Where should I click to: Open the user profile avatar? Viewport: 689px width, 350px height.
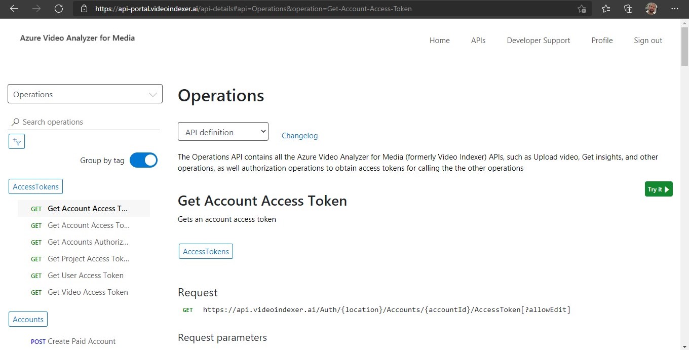coord(652,9)
